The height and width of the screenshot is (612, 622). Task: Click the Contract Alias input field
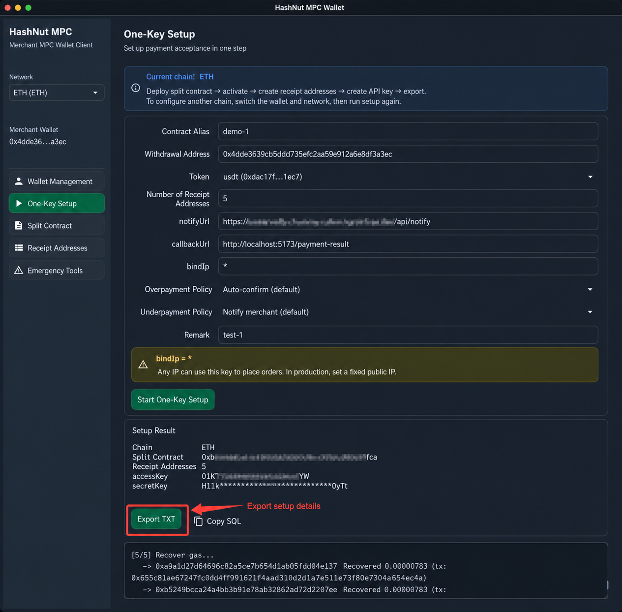coord(408,131)
